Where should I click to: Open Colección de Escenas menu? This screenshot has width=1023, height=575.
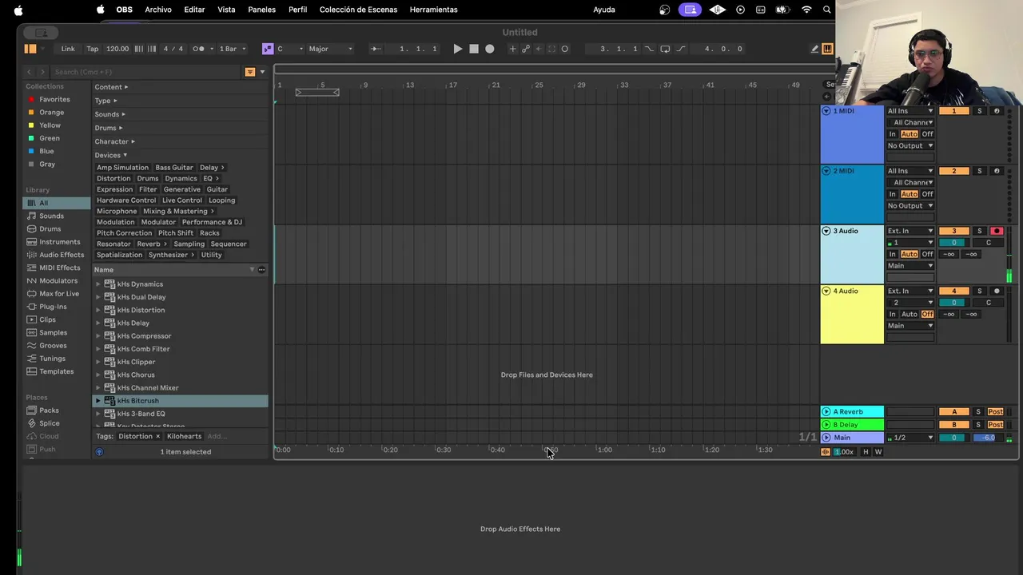tap(358, 10)
